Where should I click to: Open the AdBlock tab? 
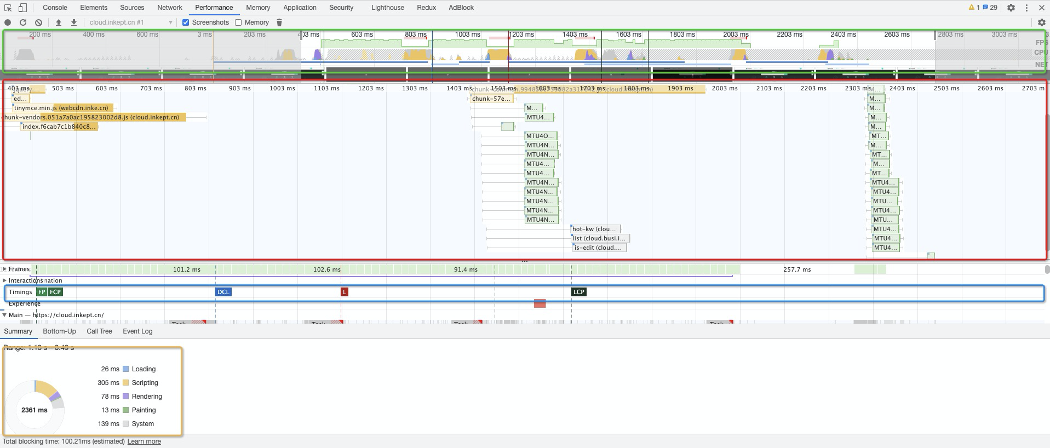click(x=461, y=8)
